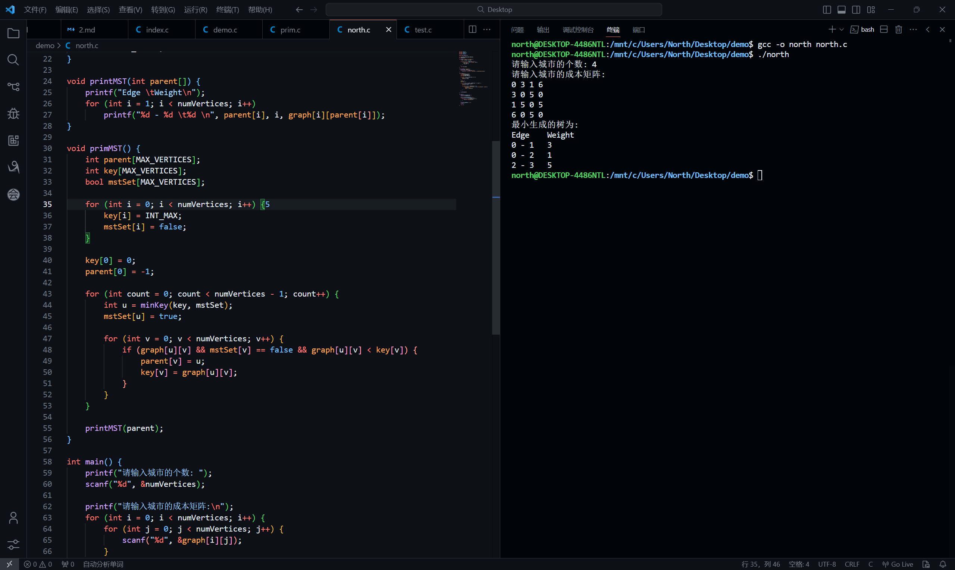Click the Accounts icon in activity bar

pos(13,518)
